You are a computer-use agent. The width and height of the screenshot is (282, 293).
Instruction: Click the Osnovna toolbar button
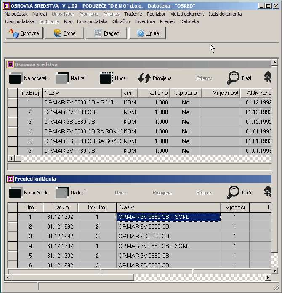click(x=24, y=33)
